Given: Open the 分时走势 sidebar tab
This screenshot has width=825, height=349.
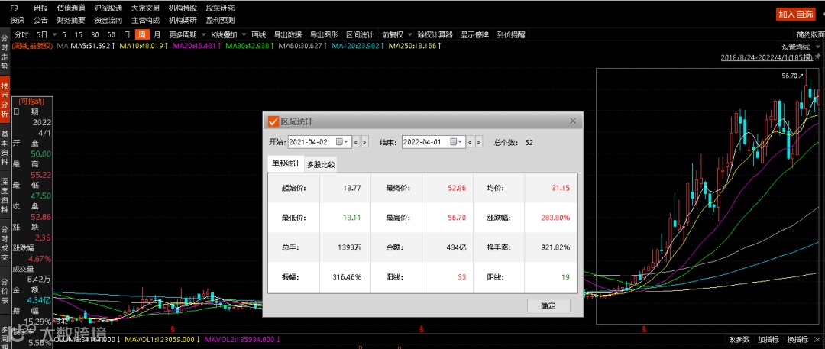Looking at the screenshot, I should click(x=5, y=53).
